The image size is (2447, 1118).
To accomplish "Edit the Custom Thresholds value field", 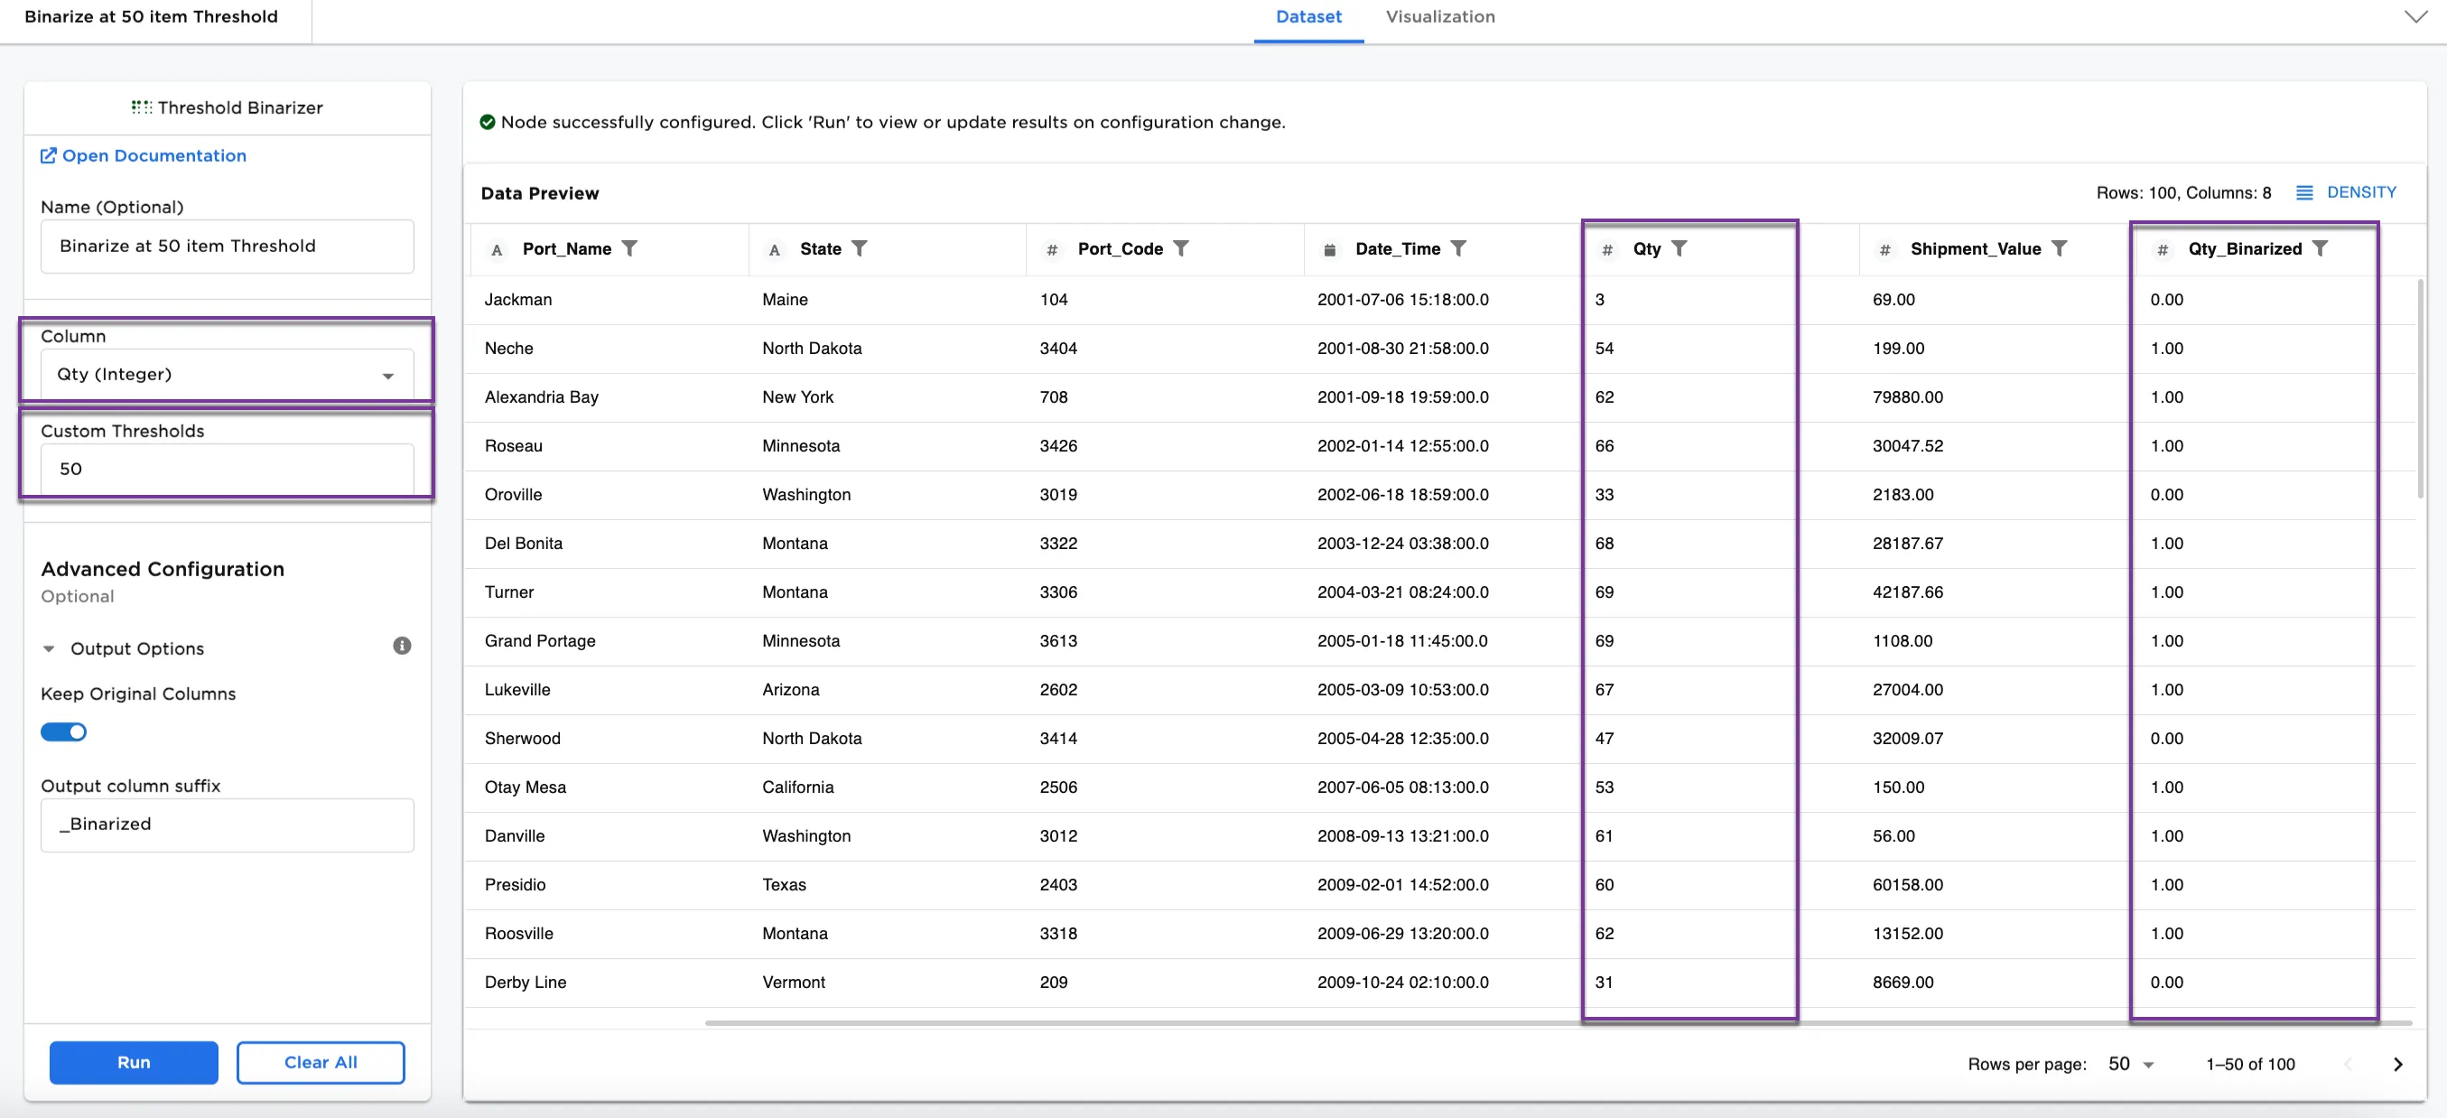I will (x=226, y=469).
